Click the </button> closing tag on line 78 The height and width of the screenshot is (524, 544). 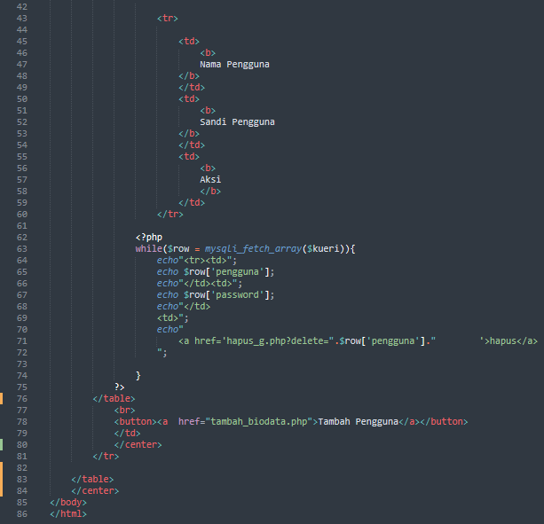[x=444, y=422]
